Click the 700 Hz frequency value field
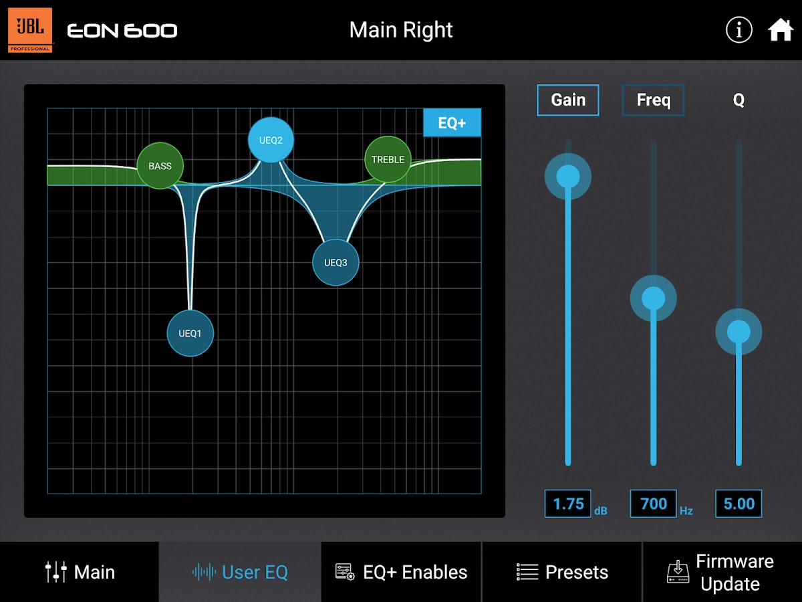This screenshot has height=602, width=802. 653,504
